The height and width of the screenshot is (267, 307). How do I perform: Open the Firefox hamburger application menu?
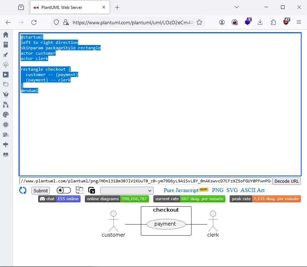(298, 22)
